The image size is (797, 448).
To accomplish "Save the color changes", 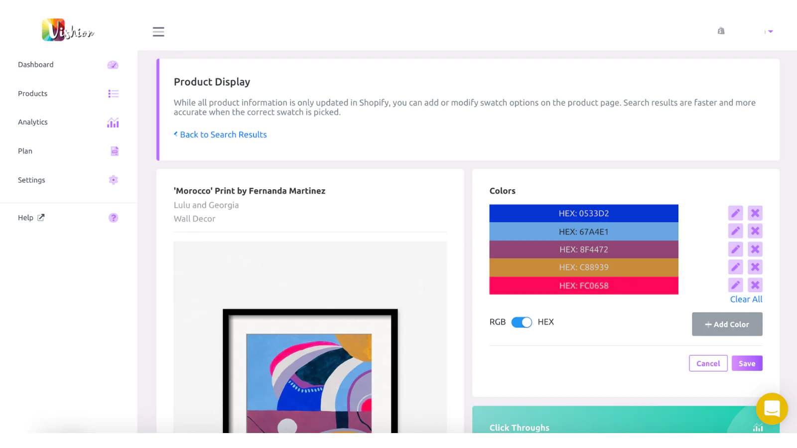I will (747, 363).
